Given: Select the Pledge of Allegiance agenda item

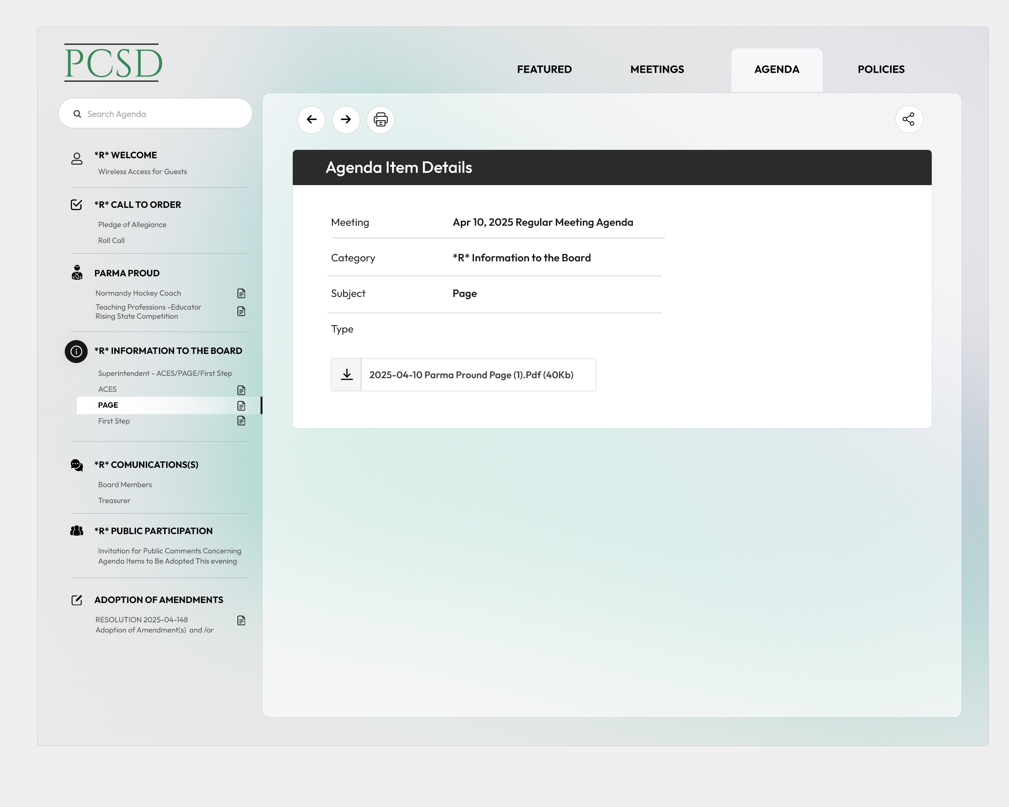Looking at the screenshot, I should (x=132, y=224).
